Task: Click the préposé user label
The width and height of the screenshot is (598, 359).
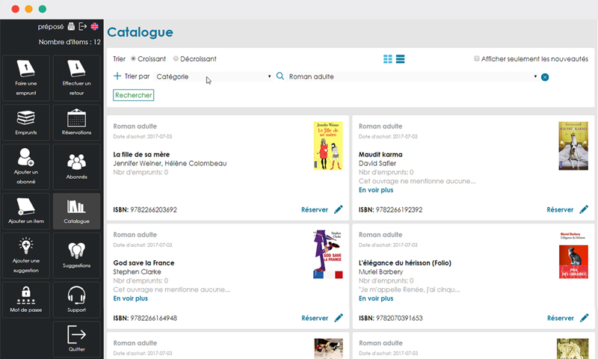Action: coord(51,27)
